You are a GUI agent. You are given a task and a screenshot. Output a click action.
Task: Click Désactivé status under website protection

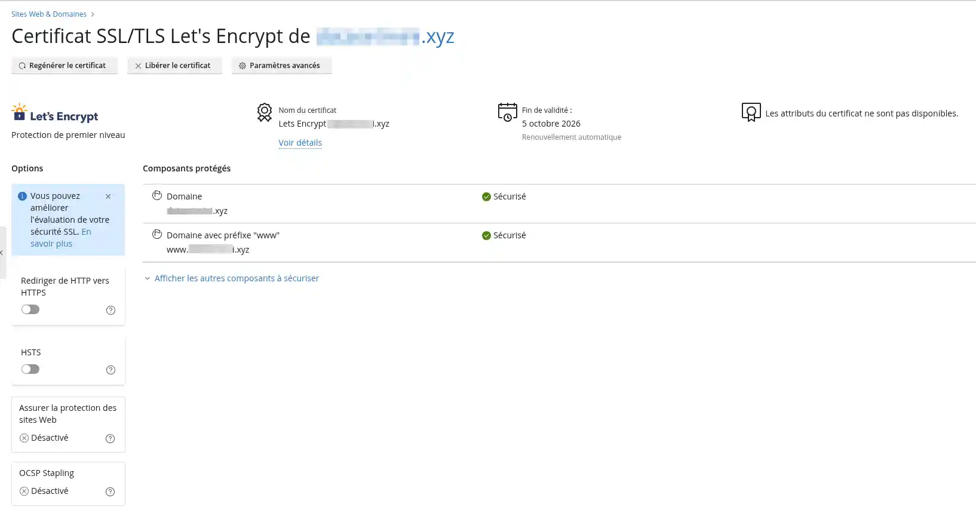(x=44, y=438)
